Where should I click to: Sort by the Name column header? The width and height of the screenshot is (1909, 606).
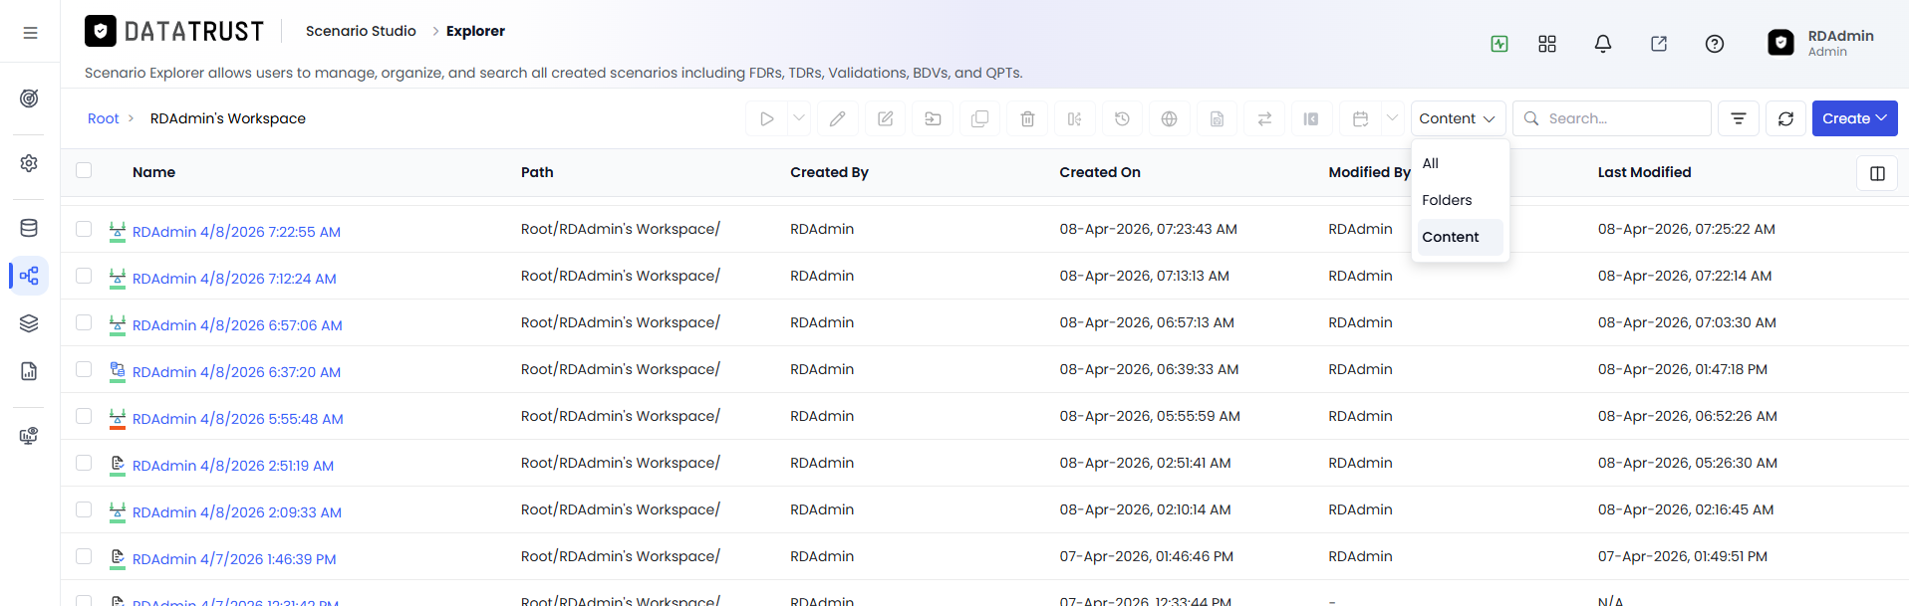point(153,172)
